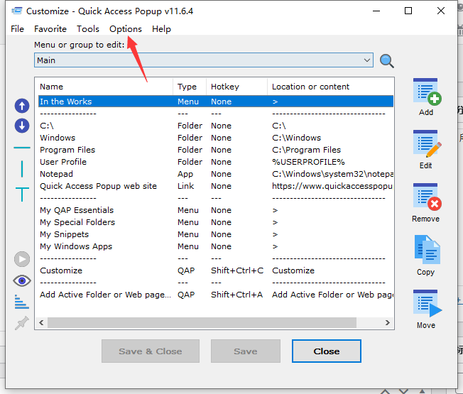Select the Notepad app row
The height and width of the screenshot is (394, 463).
(216, 174)
